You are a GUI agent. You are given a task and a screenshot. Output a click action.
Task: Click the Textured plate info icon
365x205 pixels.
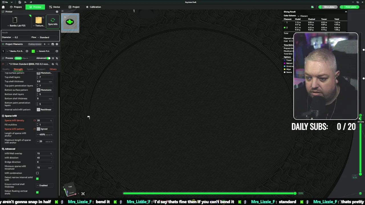click(43, 18)
